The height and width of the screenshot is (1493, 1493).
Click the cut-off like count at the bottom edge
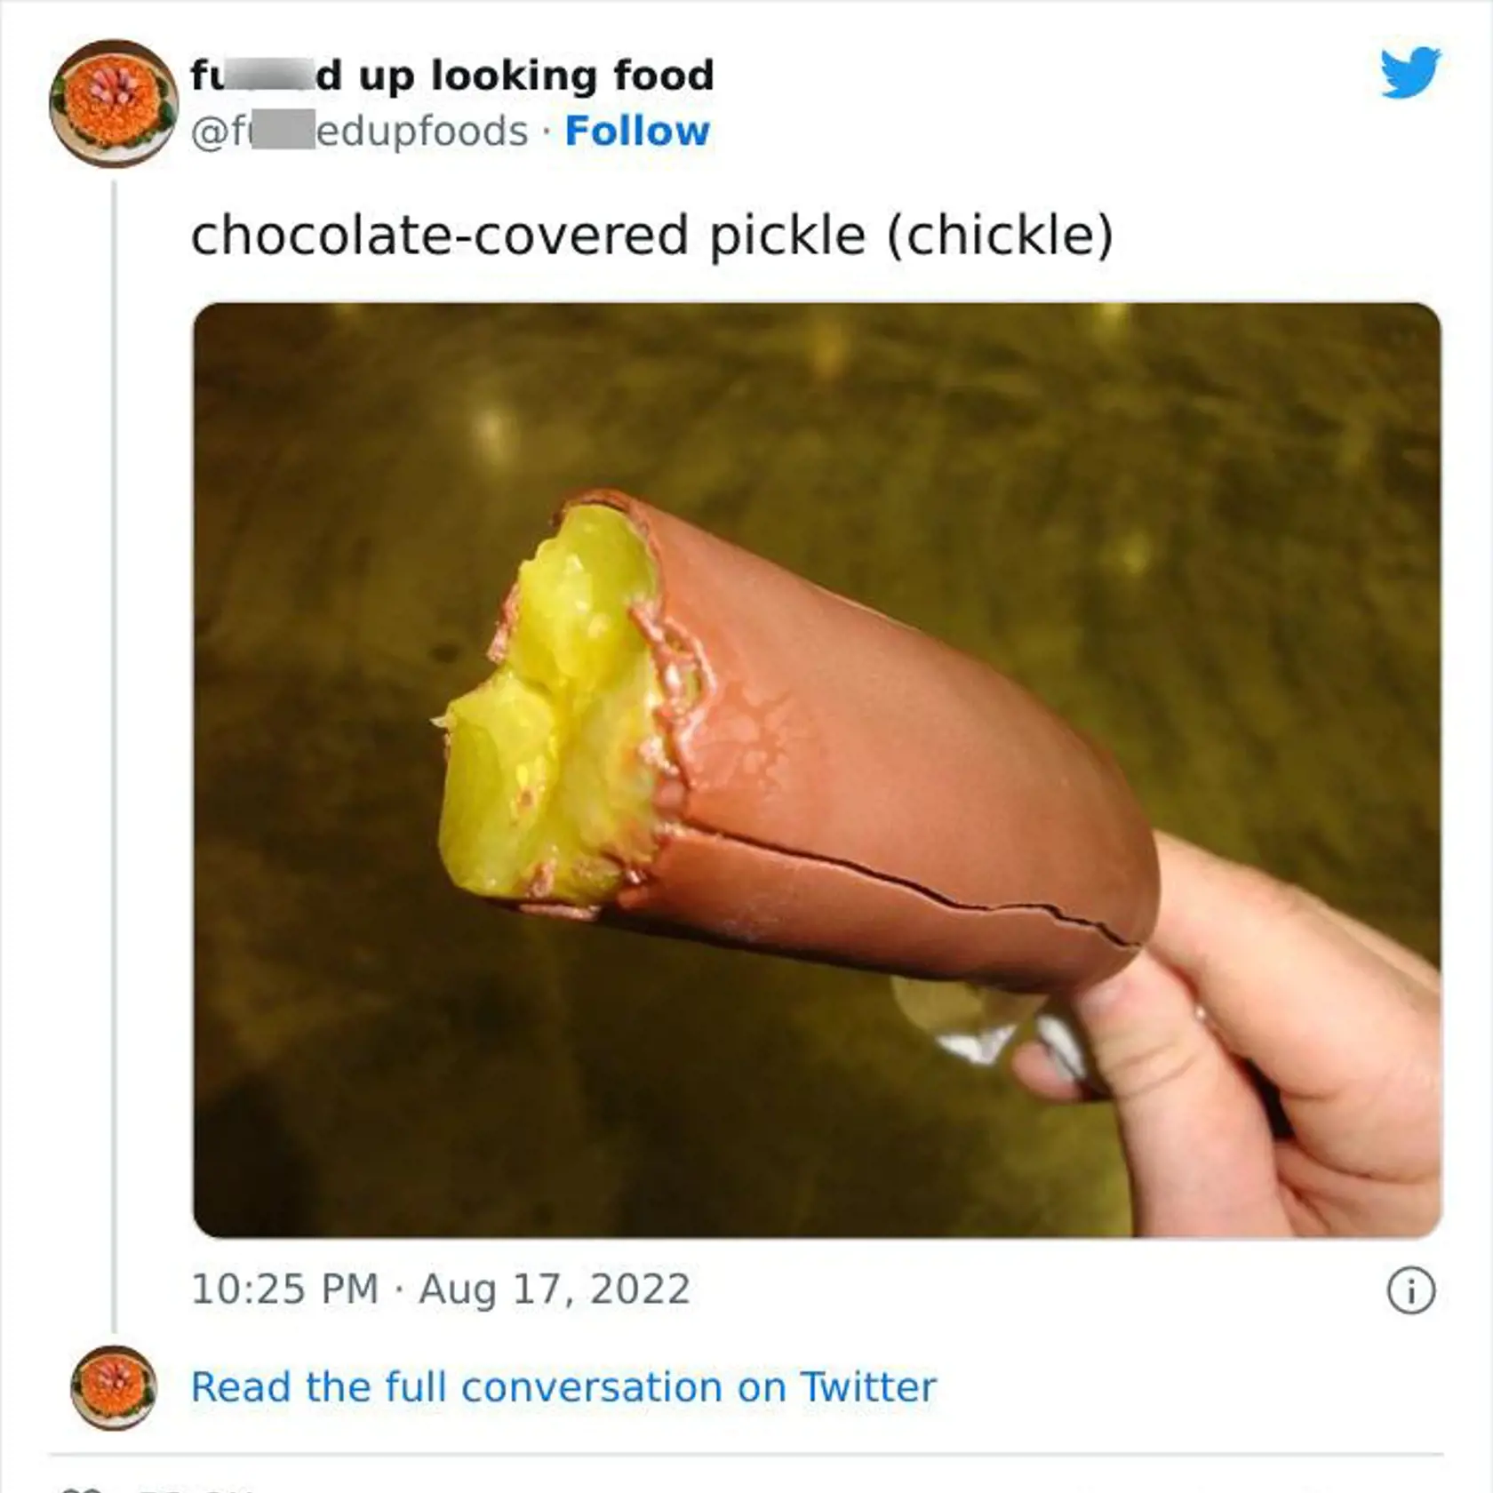[x=191, y=1489]
